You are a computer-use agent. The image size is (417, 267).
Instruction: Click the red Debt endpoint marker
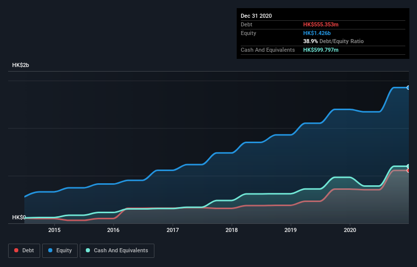tap(408, 171)
